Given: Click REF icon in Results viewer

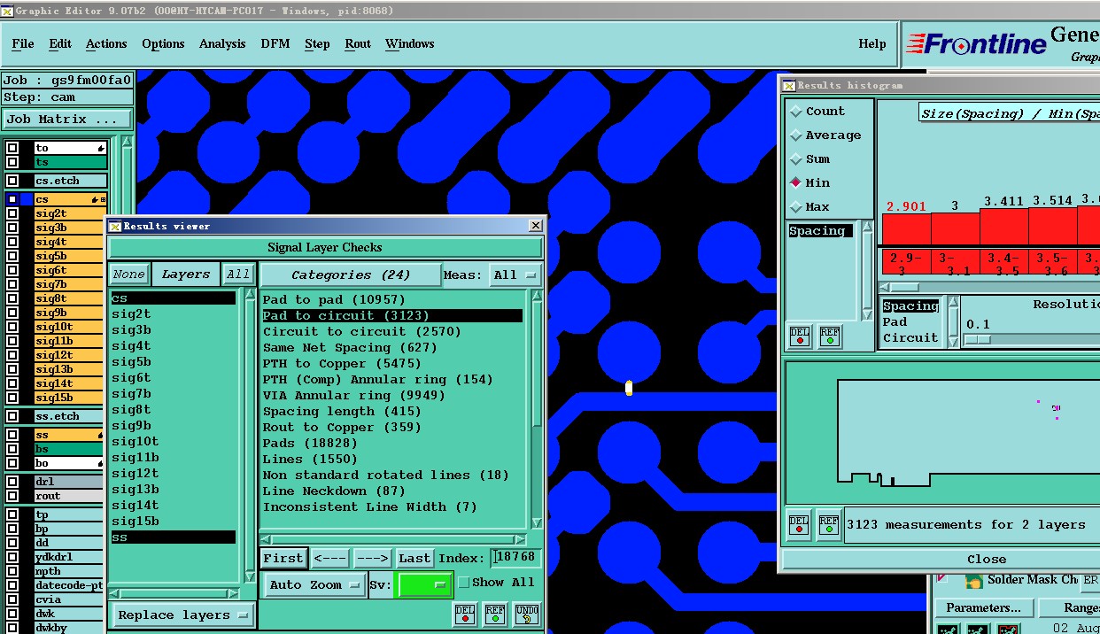Looking at the screenshot, I should click(495, 614).
